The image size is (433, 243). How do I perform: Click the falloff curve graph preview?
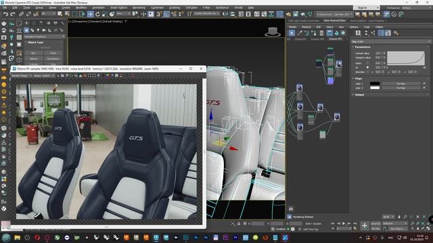coord(406,58)
